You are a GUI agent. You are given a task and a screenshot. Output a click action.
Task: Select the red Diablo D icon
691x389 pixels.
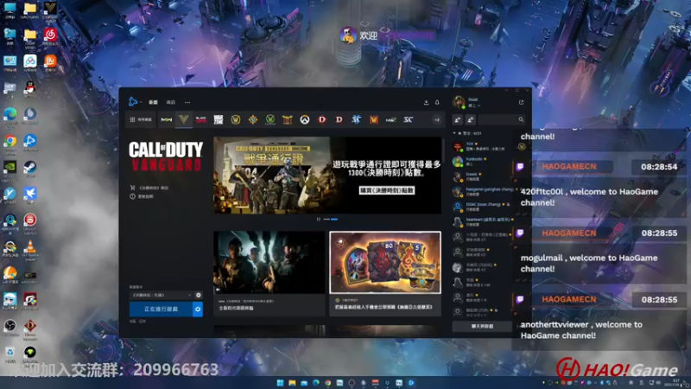point(322,119)
